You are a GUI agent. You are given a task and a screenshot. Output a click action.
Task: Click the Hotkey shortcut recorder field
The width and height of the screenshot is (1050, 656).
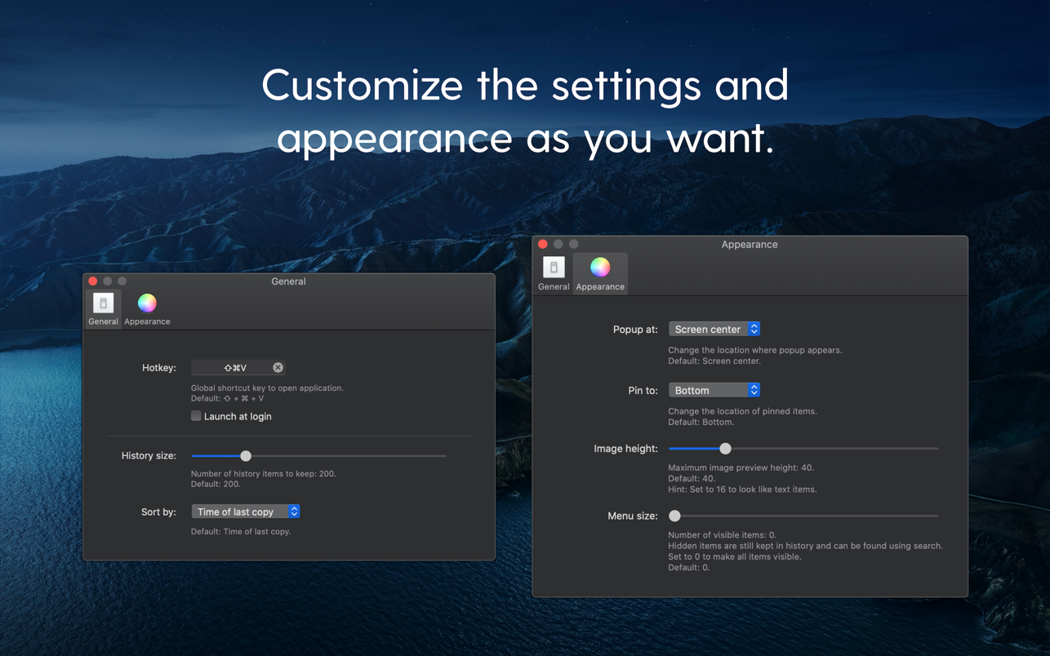[238, 368]
